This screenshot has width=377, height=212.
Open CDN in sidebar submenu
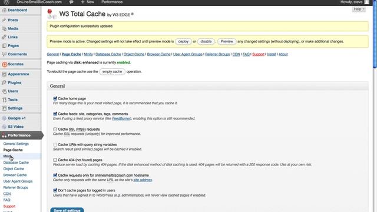pyautogui.click(x=7, y=194)
